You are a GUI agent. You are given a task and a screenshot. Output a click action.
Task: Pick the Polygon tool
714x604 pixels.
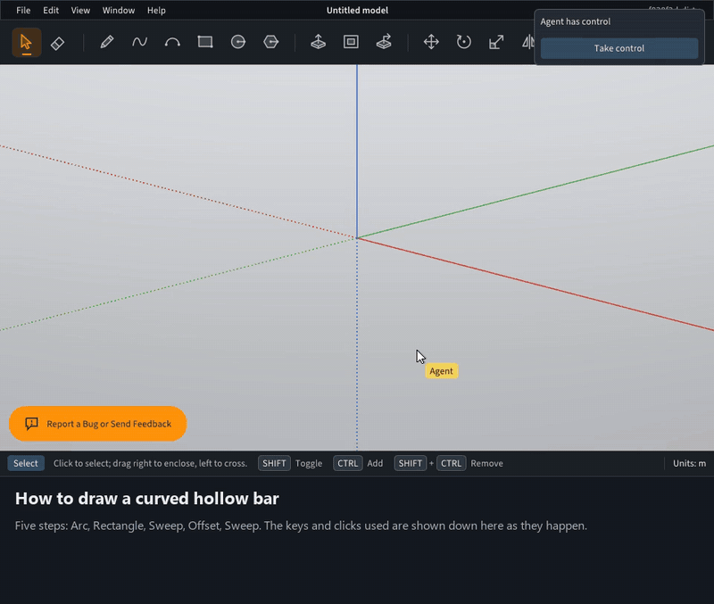tap(270, 42)
